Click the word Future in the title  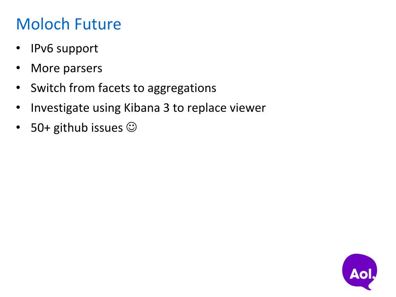pos(98,24)
